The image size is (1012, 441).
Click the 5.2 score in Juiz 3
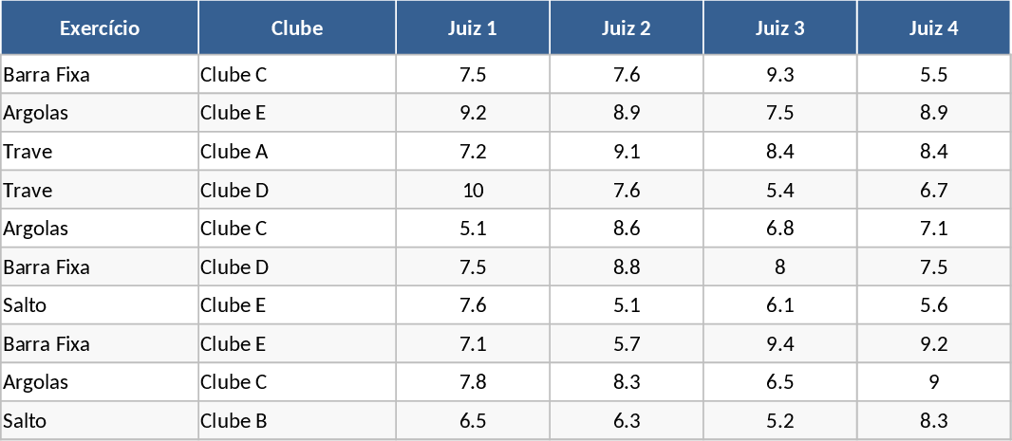(x=780, y=421)
